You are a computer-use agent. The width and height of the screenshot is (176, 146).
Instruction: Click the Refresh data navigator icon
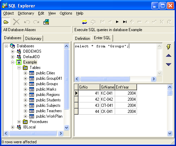169,22
